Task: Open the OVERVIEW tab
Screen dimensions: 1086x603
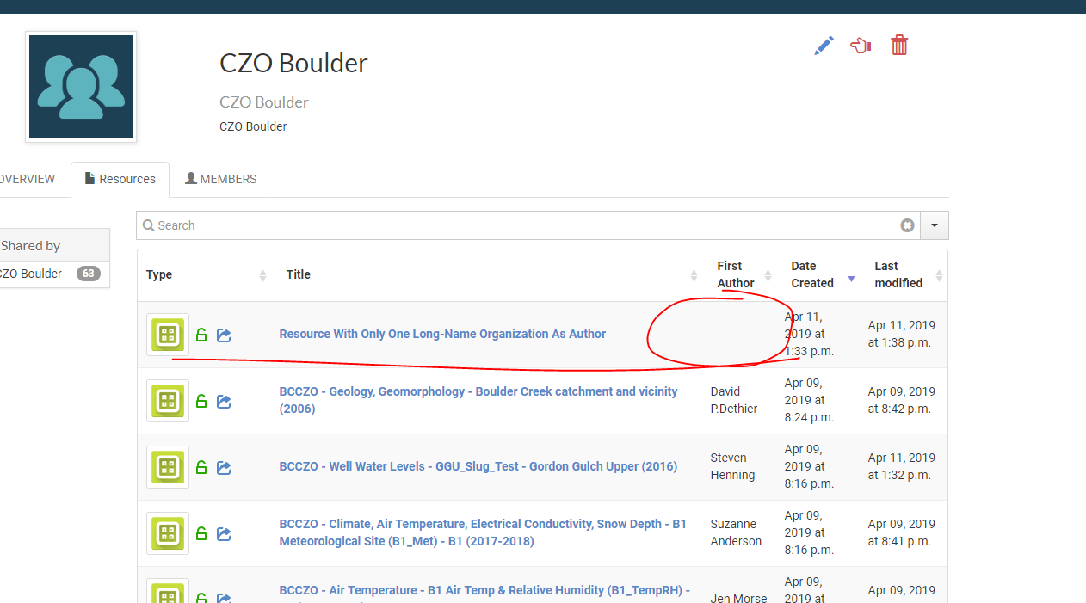Action: [26, 179]
